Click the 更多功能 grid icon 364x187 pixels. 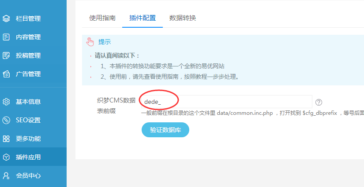6,139
